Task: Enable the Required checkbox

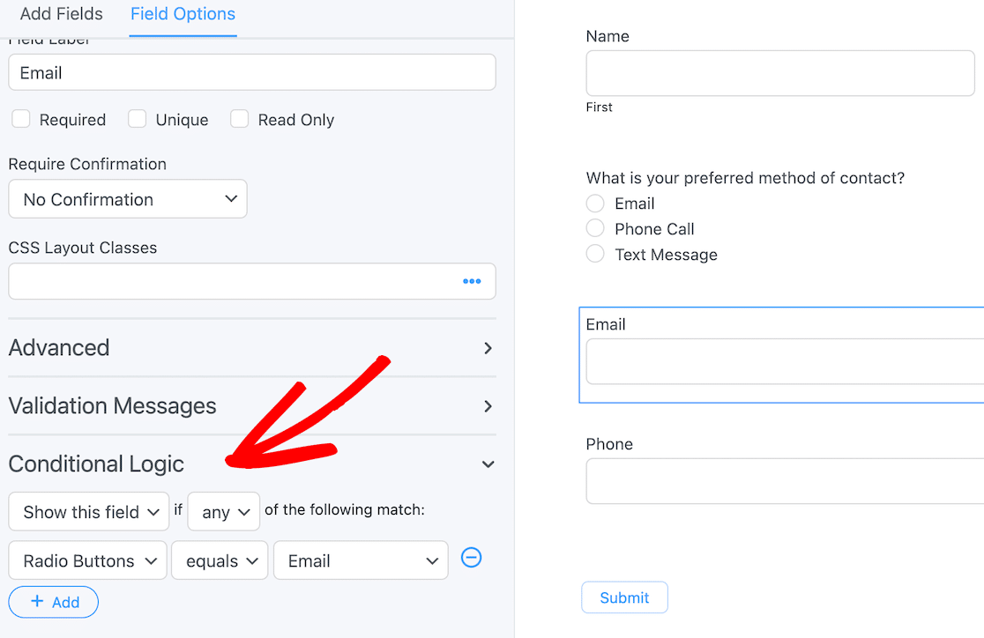Action: tap(21, 119)
